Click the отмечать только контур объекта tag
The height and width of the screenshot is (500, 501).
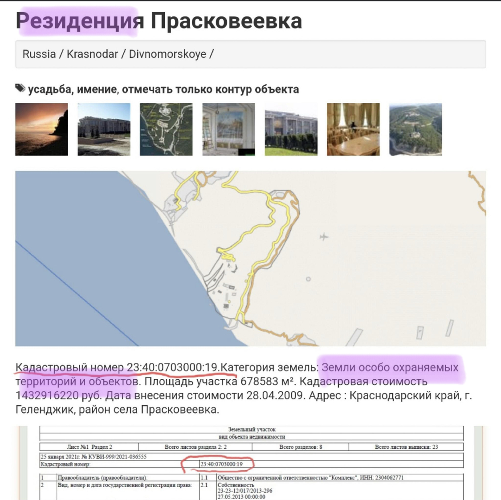point(210,89)
